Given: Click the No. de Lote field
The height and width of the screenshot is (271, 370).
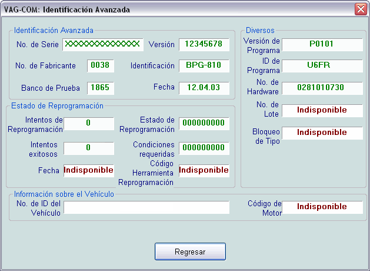Looking at the screenshot, I should (x=322, y=110).
